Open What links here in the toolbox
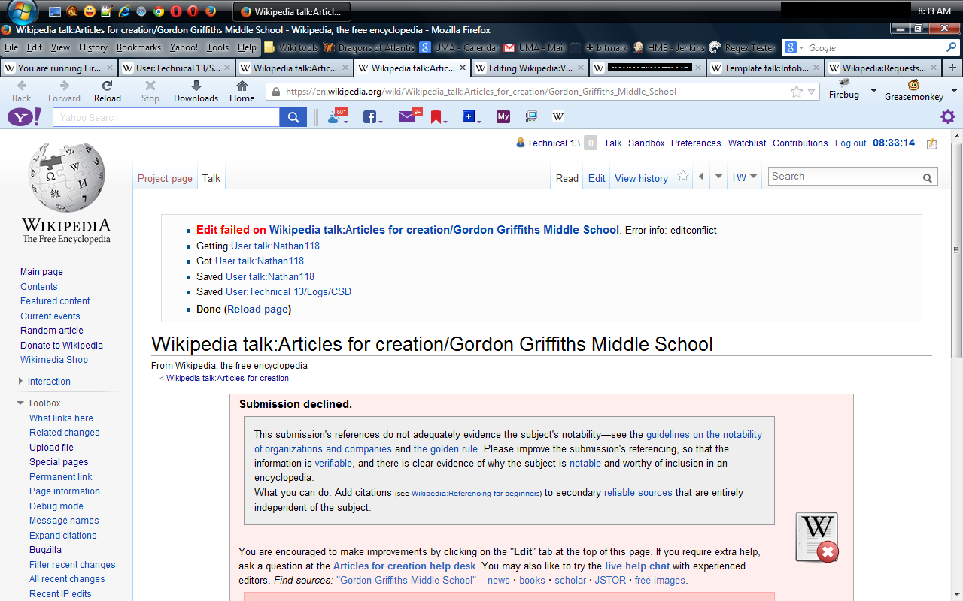The image size is (963, 601). pos(61,418)
